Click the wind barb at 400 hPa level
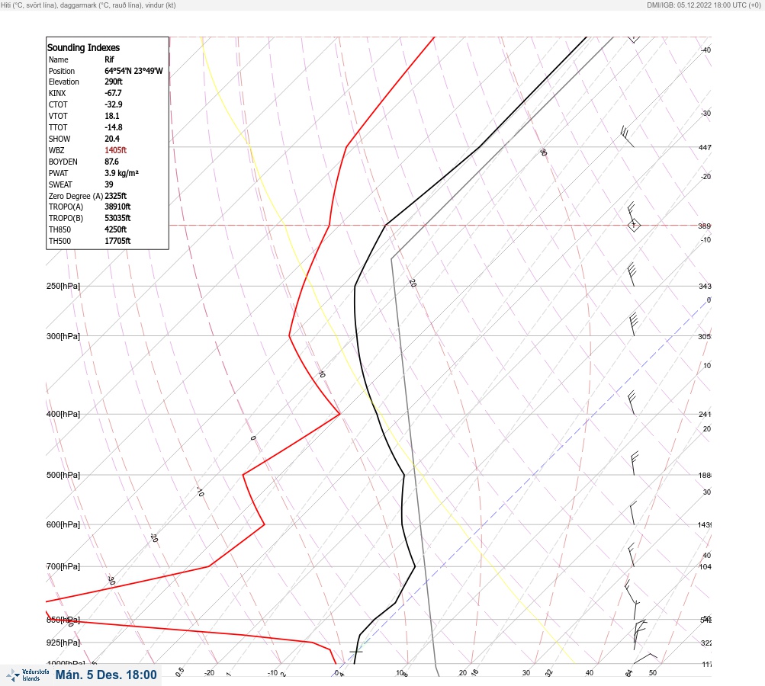This screenshot has width=765, height=686. 632,402
